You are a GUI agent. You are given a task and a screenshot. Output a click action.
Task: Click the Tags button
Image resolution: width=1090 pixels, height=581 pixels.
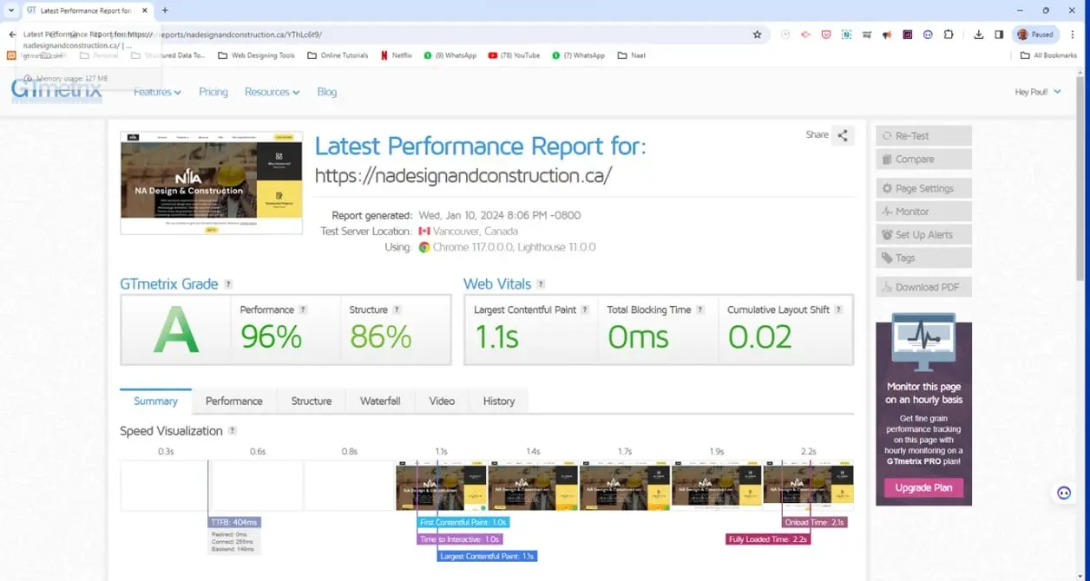point(923,258)
